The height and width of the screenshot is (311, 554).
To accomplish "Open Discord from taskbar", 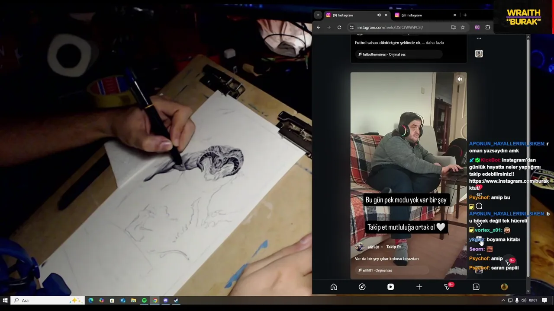I will [165, 300].
